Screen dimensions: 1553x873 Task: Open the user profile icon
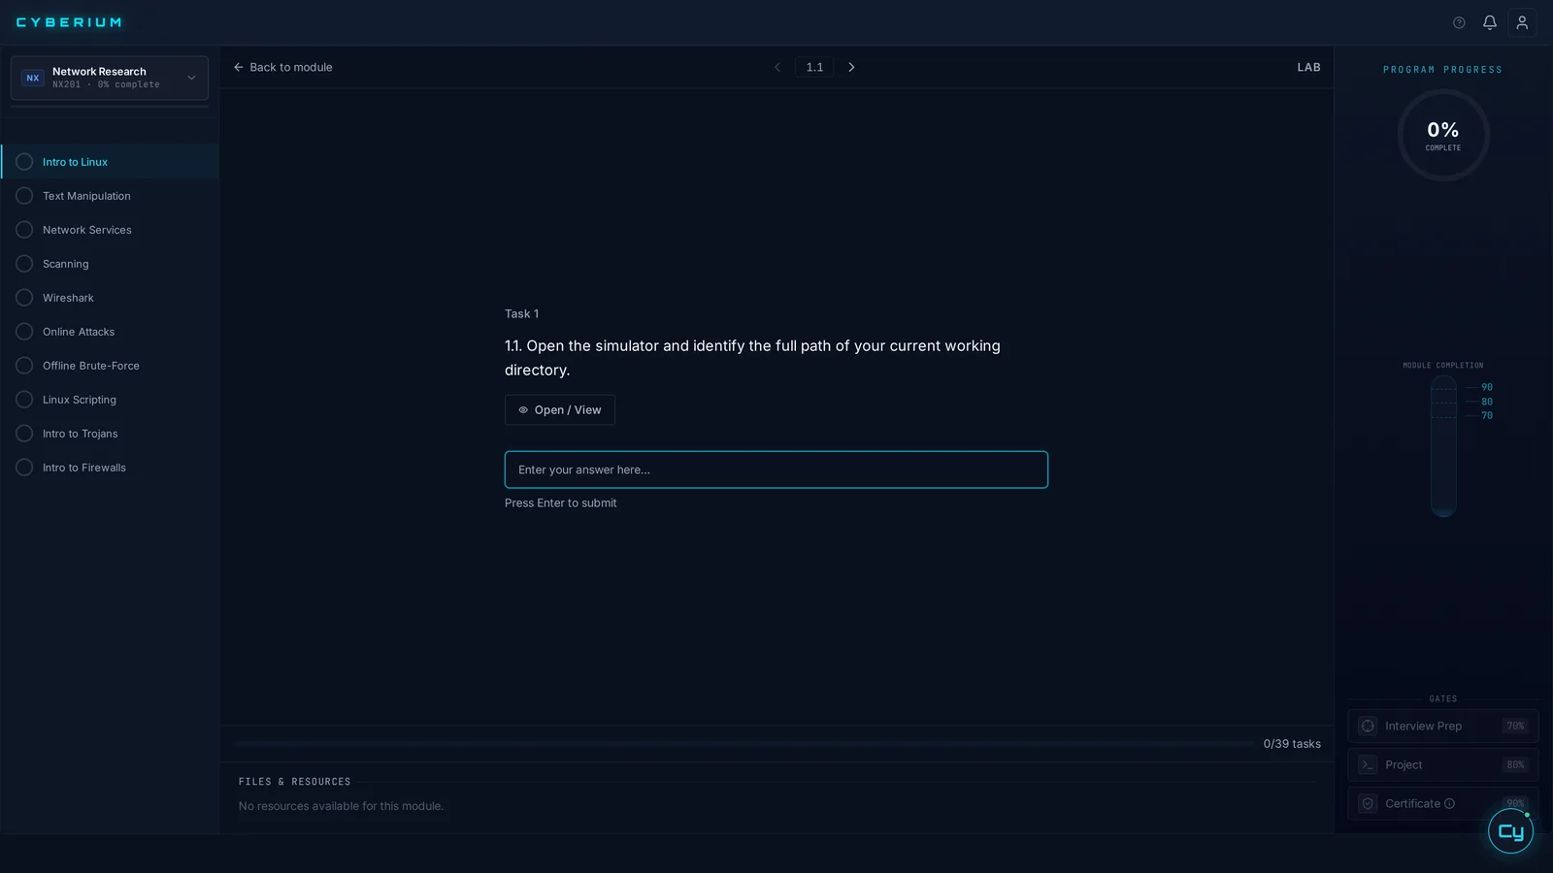(1522, 22)
